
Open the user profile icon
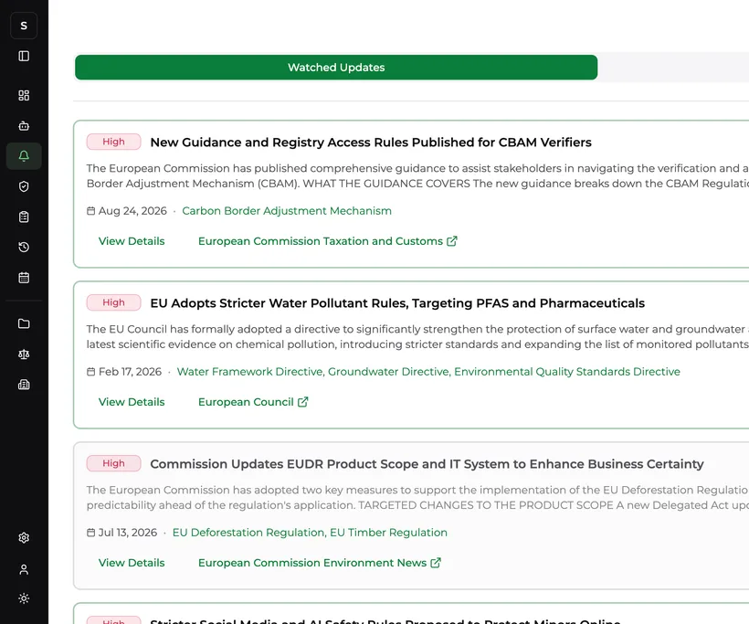pos(24,569)
